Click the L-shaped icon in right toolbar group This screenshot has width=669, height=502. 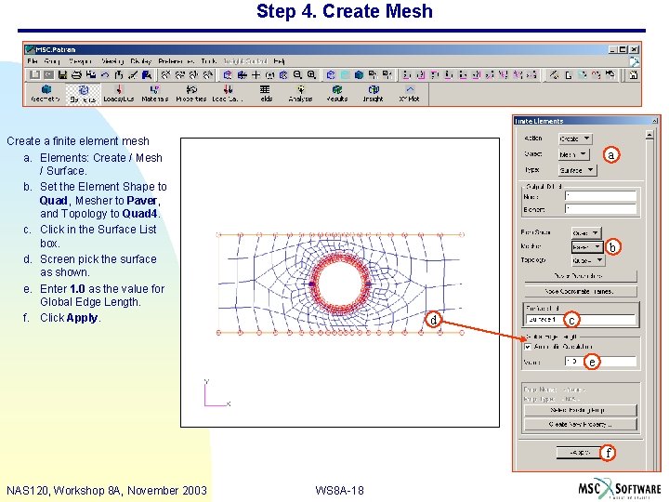pyautogui.click(x=569, y=75)
